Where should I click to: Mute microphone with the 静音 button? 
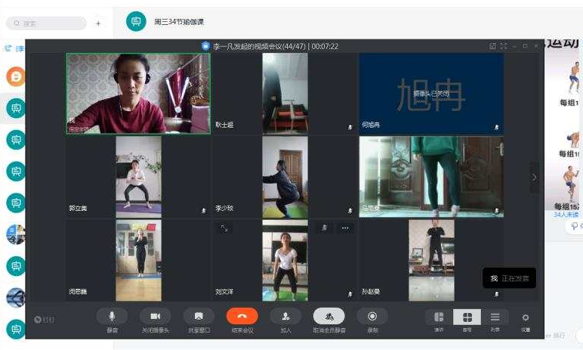point(112,317)
